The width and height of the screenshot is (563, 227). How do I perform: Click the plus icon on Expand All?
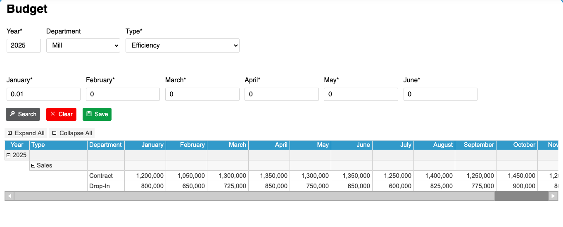pyautogui.click(x=10, y=133)
